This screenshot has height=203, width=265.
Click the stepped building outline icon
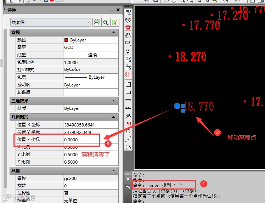click(x=128, y=84)
